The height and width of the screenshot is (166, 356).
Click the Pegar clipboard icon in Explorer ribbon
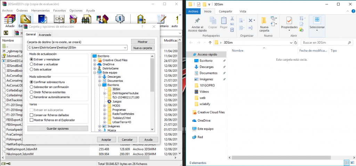click(224, 21)
